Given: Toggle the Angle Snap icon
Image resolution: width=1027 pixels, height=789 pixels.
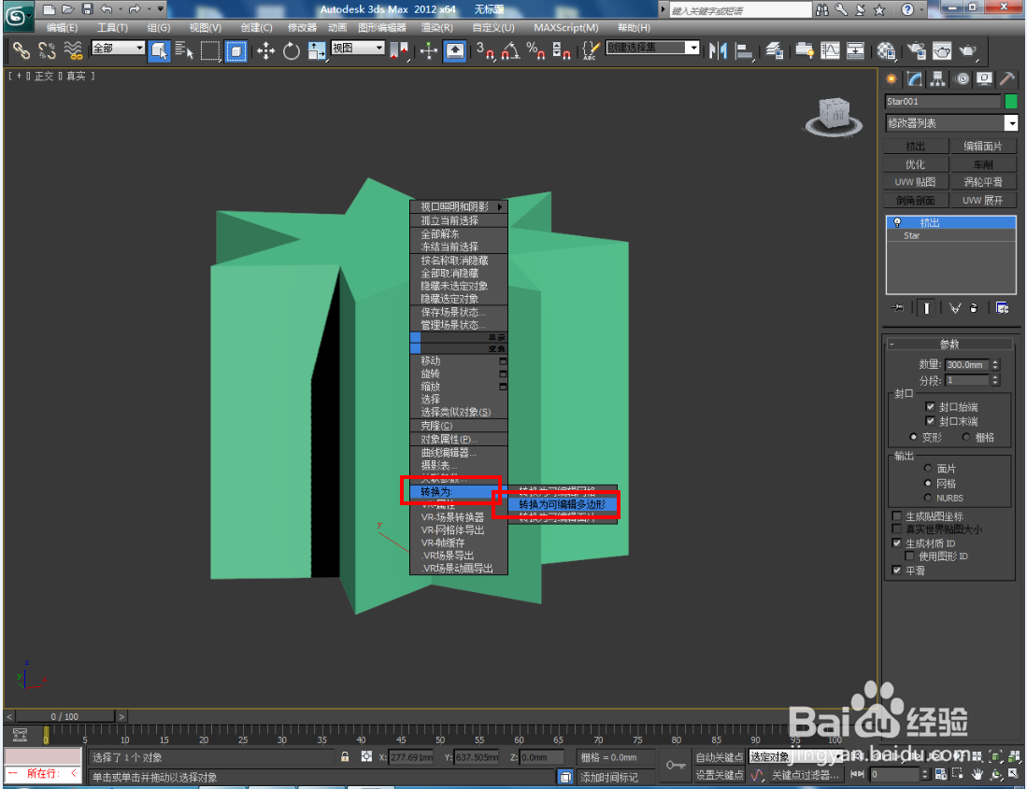Looking at the screenshot, I should (x=510, y=50).
